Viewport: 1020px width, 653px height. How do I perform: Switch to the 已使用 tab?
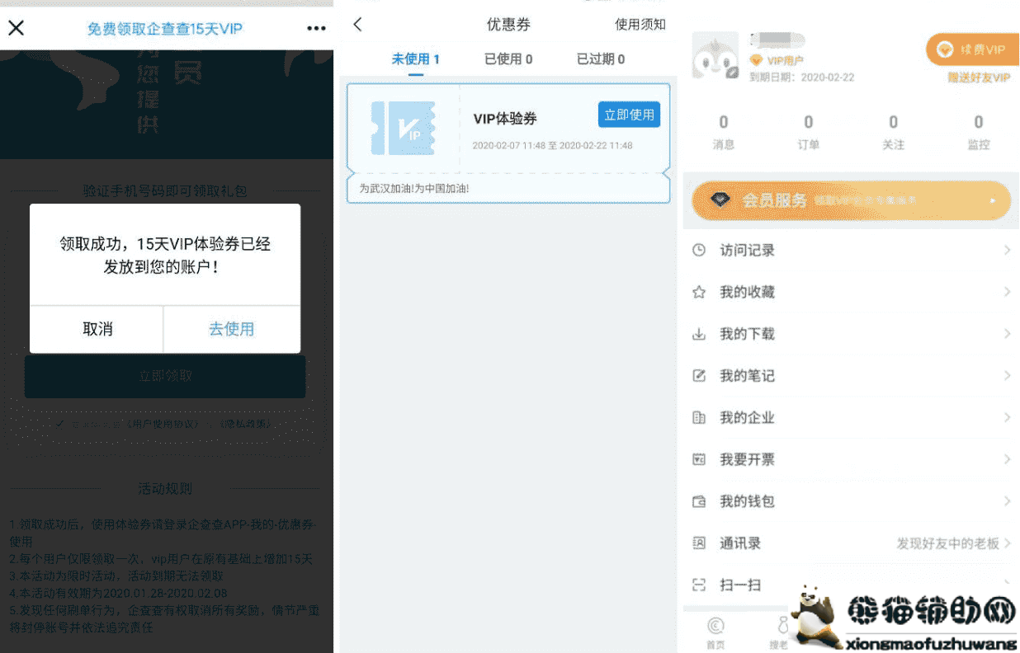[x=508, y=59]
